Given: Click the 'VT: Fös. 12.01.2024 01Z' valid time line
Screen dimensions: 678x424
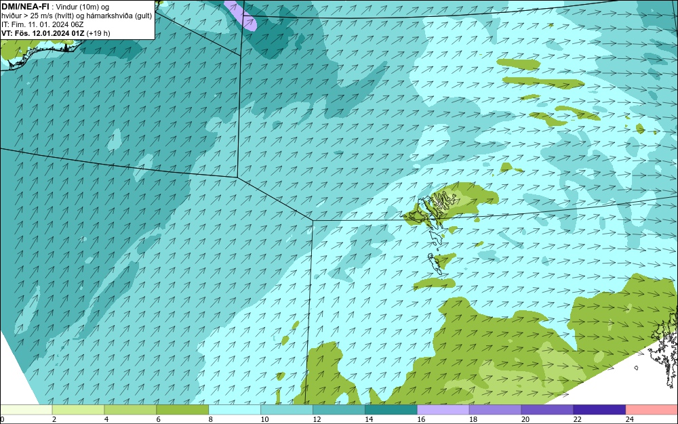Looking at the screenshot, I should [43, 33].
